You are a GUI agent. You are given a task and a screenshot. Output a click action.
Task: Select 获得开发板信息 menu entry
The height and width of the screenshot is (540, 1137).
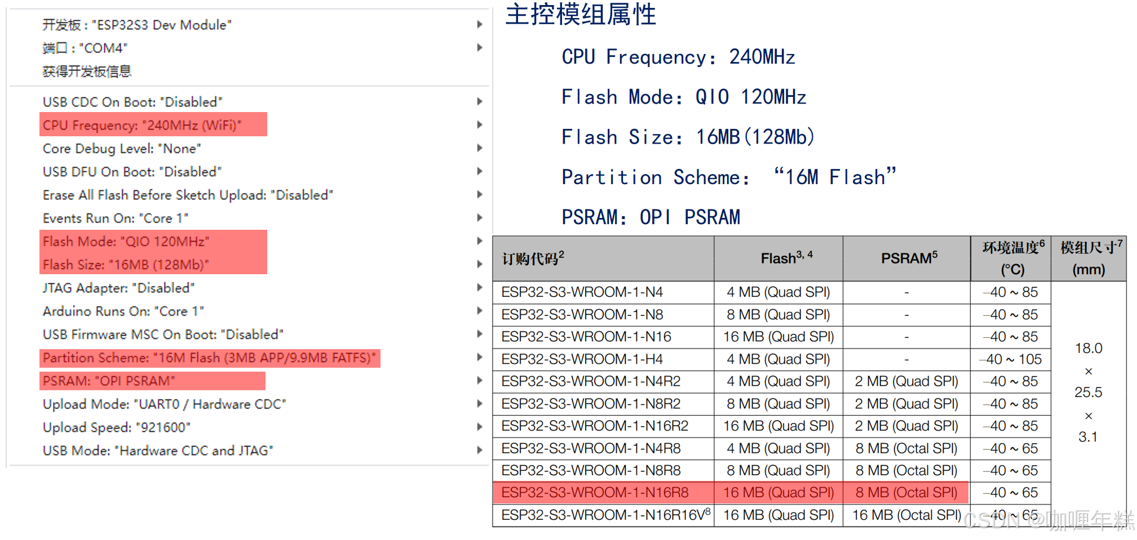click(x=248, y=72)
